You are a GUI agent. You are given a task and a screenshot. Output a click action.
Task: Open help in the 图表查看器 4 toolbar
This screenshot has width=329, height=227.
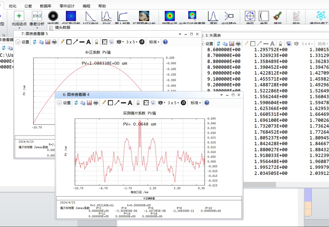207,103
